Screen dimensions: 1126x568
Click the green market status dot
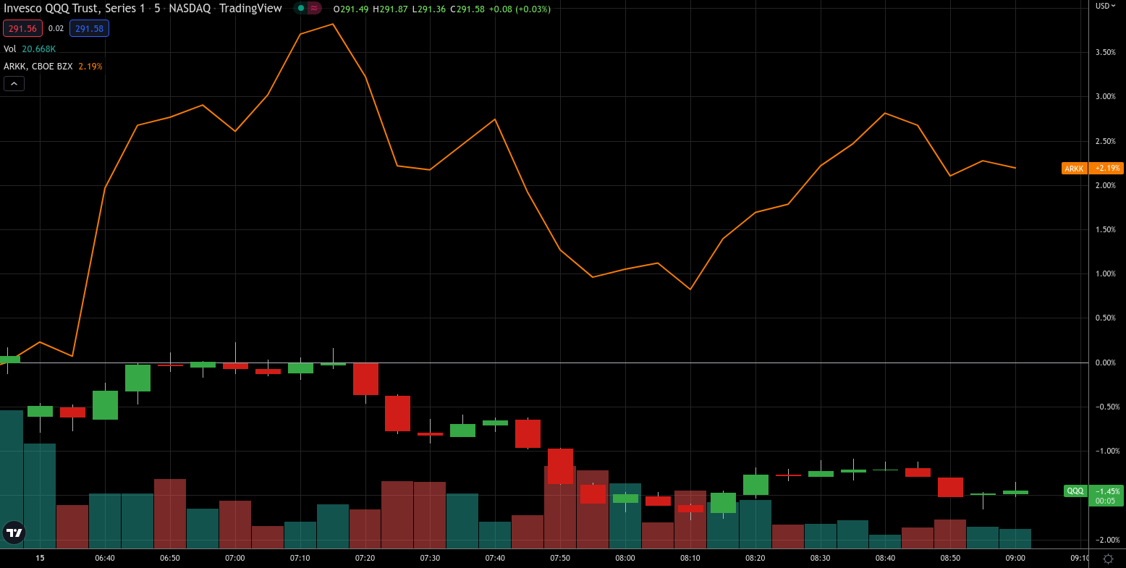(x=301, y=9)
